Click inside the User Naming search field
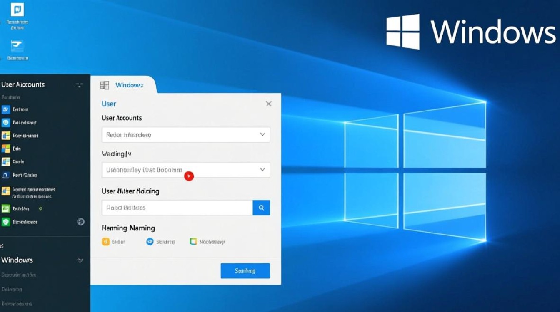Viewport: 560px width, 312px height. click(x=175, y=208)
